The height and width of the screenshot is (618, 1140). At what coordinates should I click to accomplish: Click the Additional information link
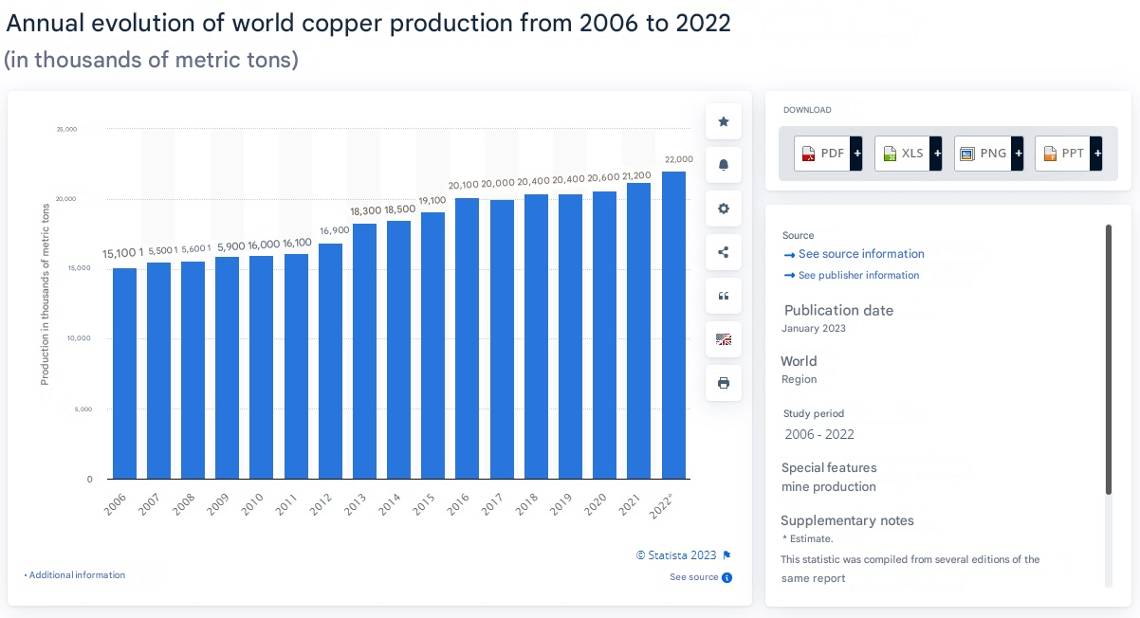(76, 575)
